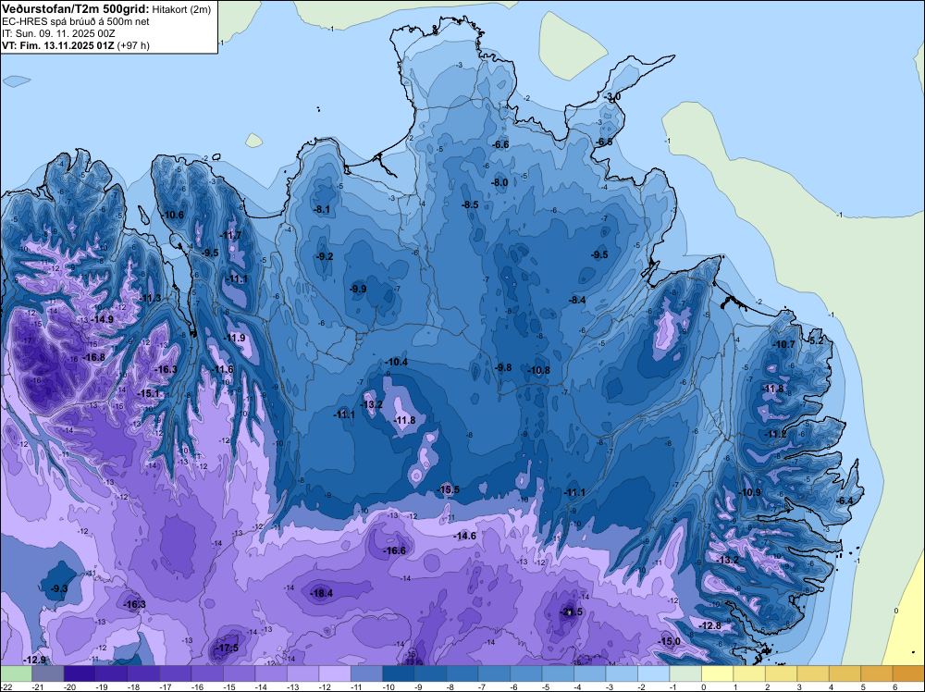
Task: Click the -10.7 temperature label
Action: (784, 344)
